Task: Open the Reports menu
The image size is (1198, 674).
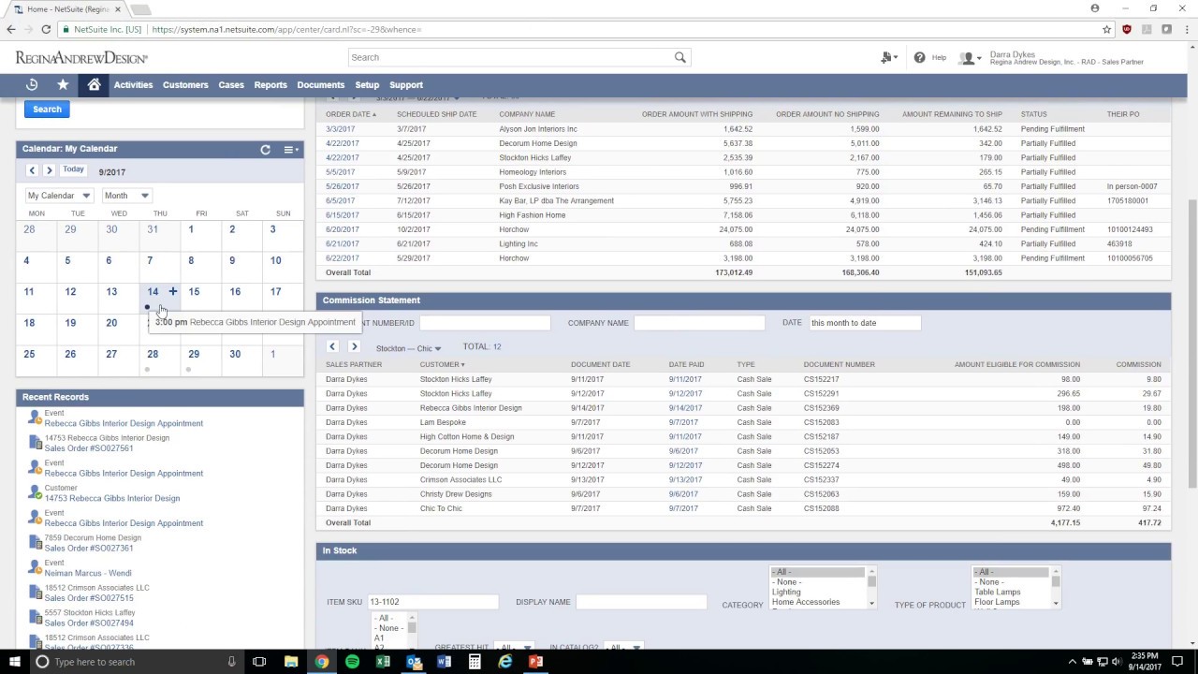Action: 270,85
